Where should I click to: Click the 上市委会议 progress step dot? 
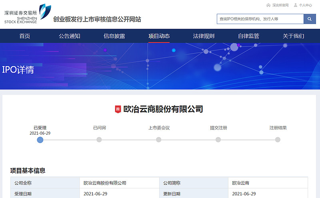(158, 140)
